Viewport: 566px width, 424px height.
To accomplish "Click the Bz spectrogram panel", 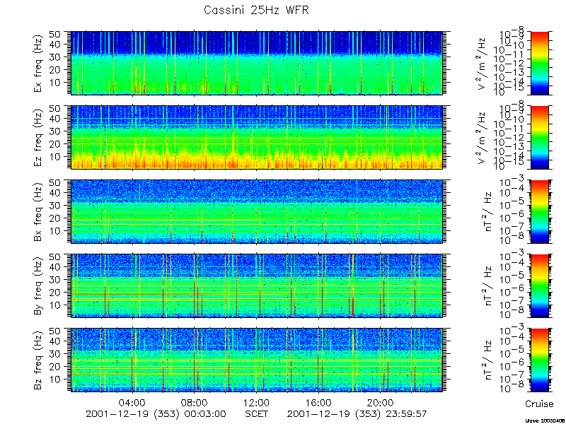I will click(257, 360).
